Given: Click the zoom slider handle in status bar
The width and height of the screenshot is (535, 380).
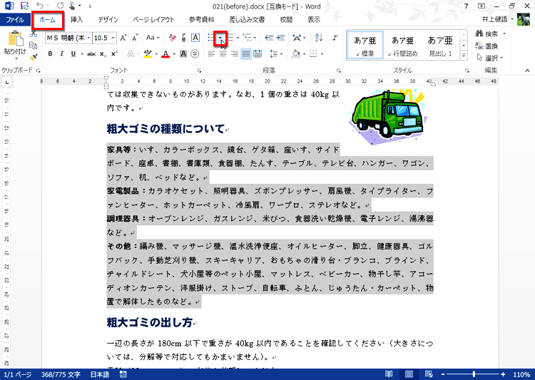Looking at the screenshot, I should click(x=474, y=374).
